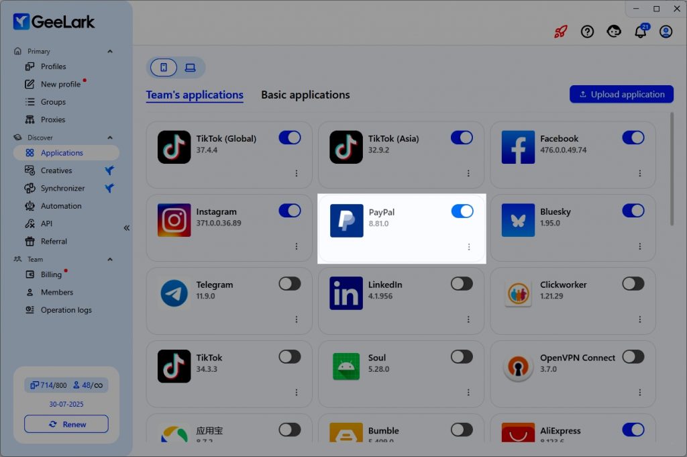687x457 pixels.
Task: Open the LinkedIn three-dot menu
Action: 468,319
